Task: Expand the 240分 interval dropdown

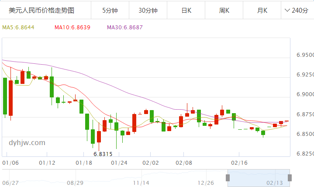Action: pos(297,10)
